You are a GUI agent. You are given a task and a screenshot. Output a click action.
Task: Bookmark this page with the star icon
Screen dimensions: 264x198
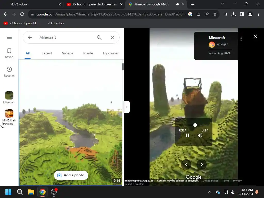(x=215, y=14)
